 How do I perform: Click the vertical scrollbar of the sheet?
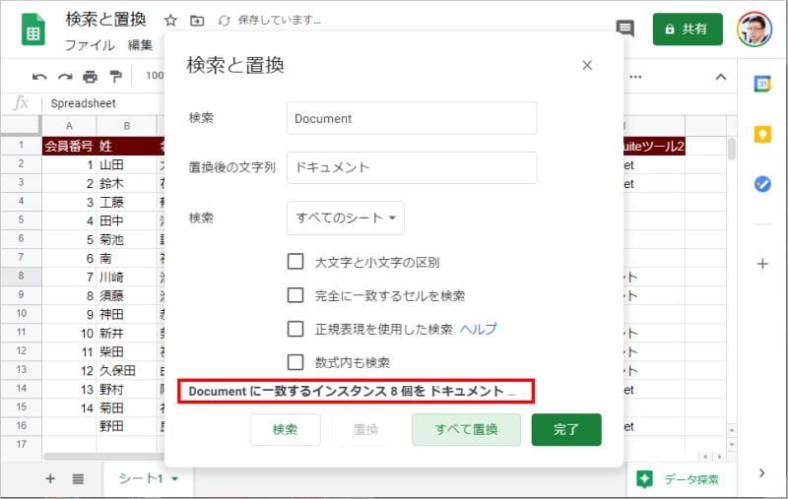(x=731, y=149)
